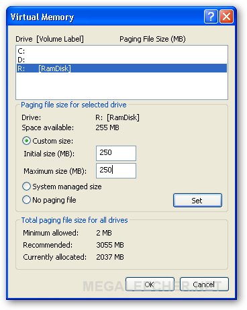The image size is (247, 310).
Task: Select the C: drive in list
Action: click(x=121, y=51)
